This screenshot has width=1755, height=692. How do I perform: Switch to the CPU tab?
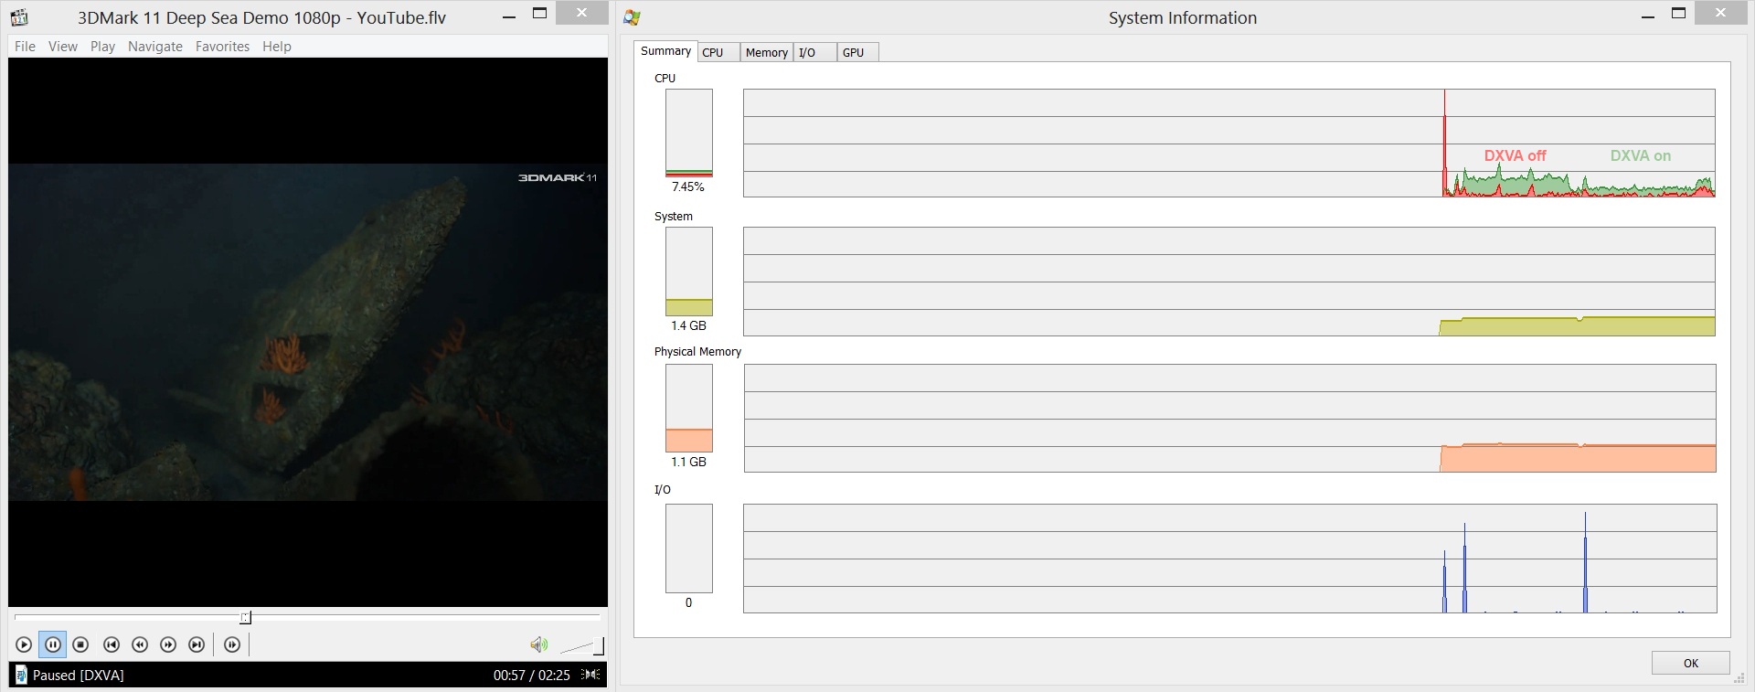point(718,53)
